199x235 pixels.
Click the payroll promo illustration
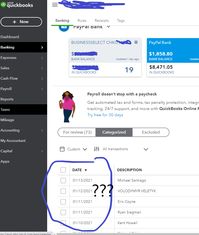click(67, 107)
